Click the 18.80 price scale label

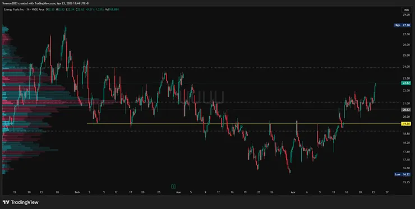(406, 134)
